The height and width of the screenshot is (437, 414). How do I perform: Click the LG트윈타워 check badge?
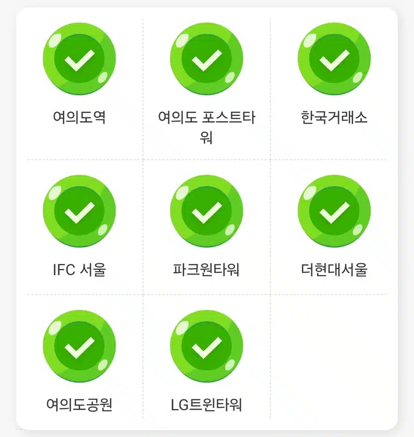(206, 346)
